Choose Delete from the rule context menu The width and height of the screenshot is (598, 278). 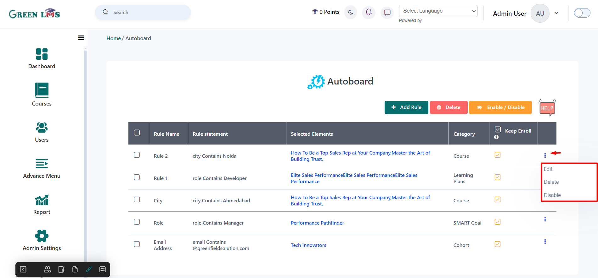(551, 182)
